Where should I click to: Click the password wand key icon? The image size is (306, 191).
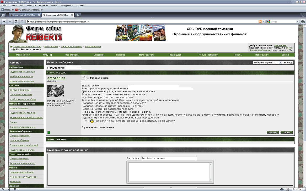click(x=22, y=21)
